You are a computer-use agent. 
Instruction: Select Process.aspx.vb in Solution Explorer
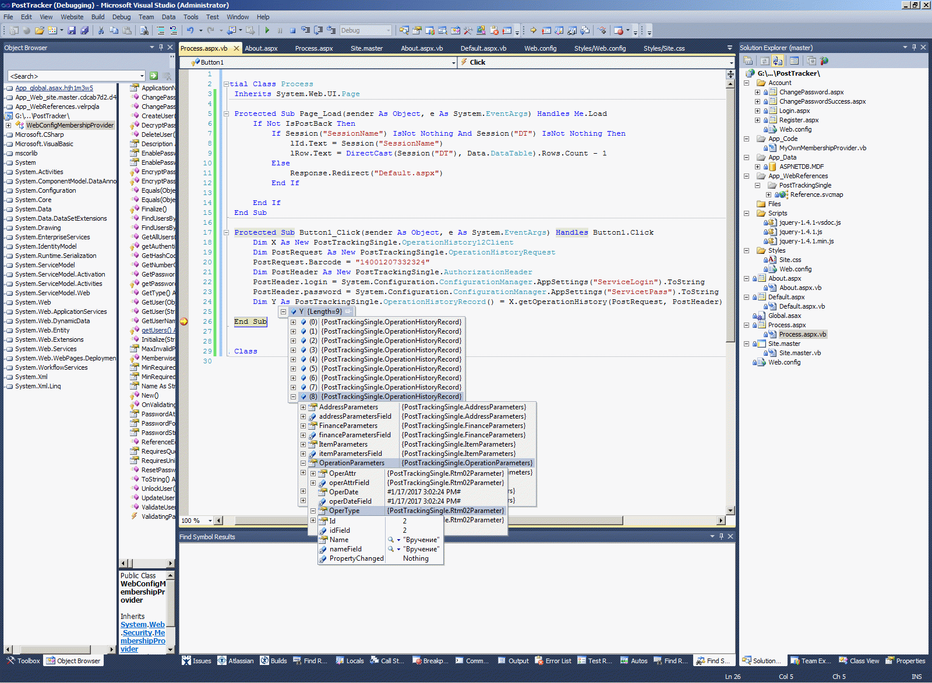click(x=802, y=334)
